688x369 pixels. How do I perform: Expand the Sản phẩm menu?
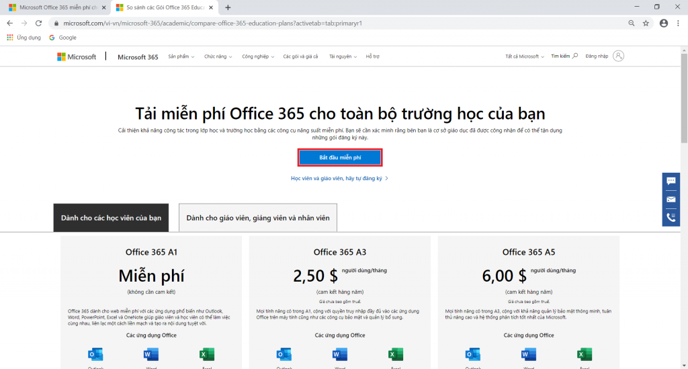point(181,56)
